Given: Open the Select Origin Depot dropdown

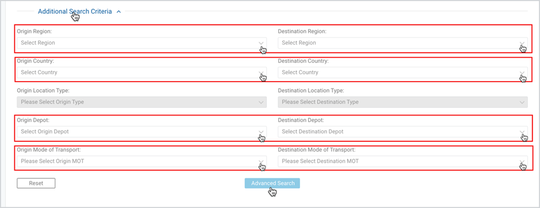Looking at the screenshot, I should click(x=142, y=131).
